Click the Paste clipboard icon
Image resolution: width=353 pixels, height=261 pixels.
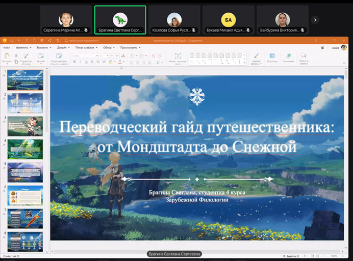coord(7,56)
